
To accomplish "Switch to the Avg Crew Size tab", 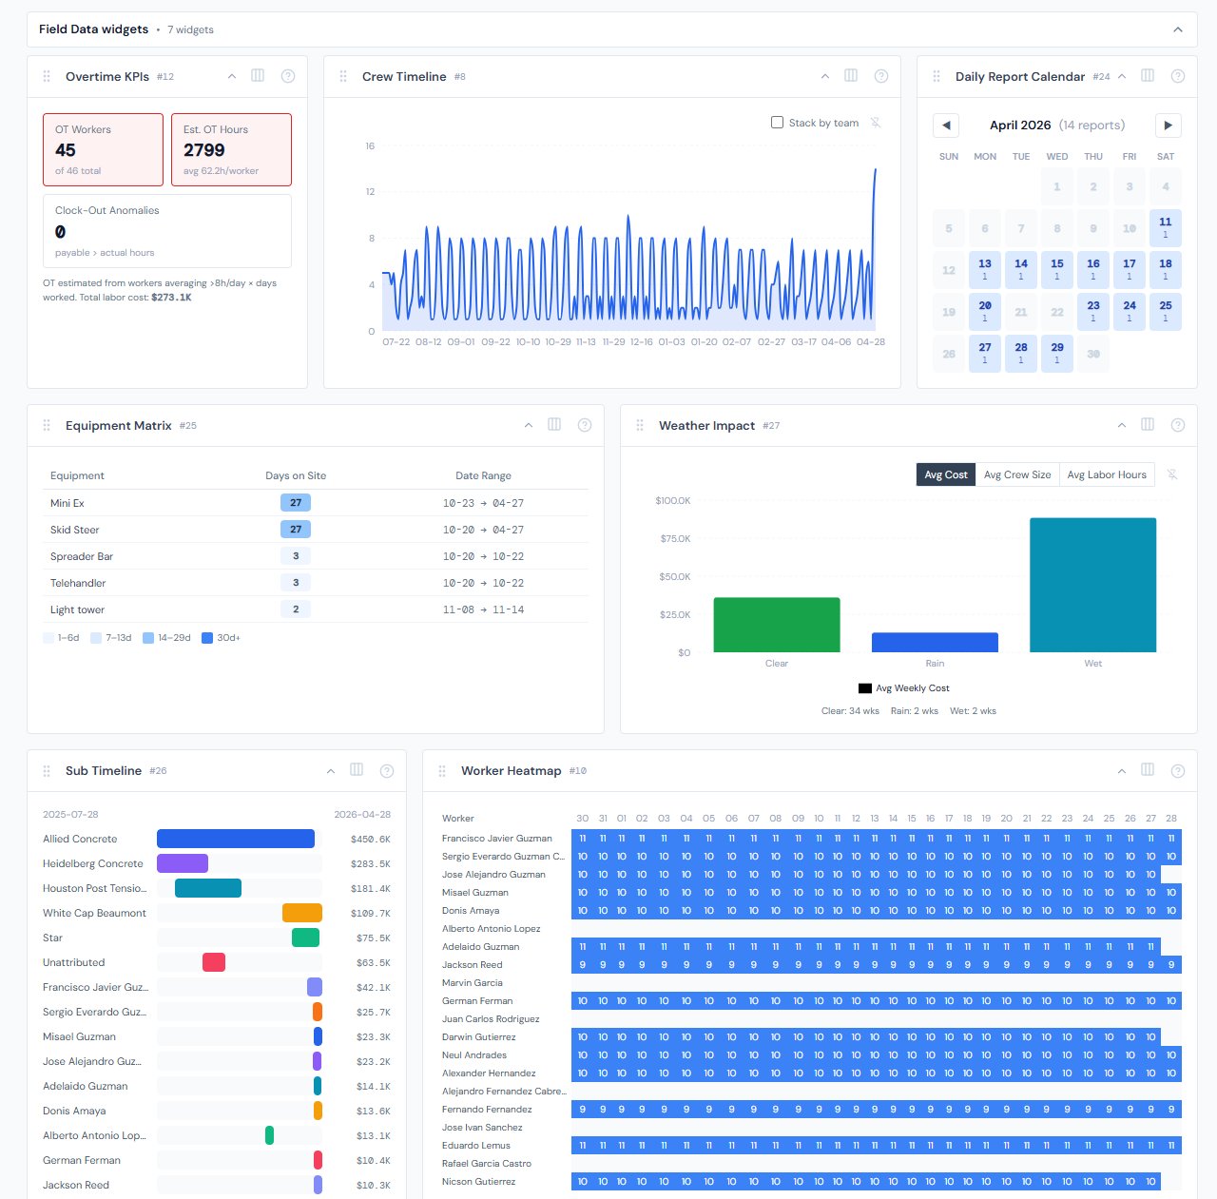I will click(1017, 474).
